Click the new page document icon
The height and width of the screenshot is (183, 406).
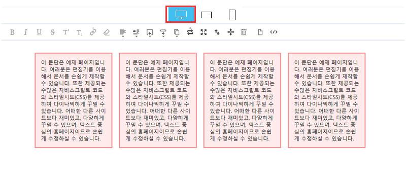point(260,32)
